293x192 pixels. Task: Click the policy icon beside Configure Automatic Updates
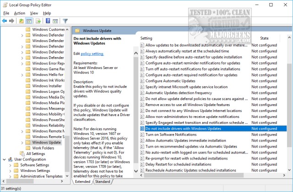(x=142, y=81)
